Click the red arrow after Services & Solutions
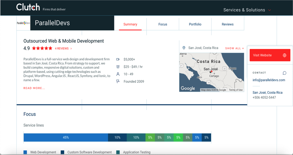 pyautogui.click(x=269, y=10)
